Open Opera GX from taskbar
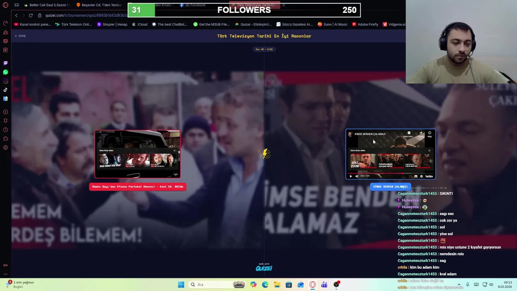The image size is (517, 291). [x=312, y=285]
